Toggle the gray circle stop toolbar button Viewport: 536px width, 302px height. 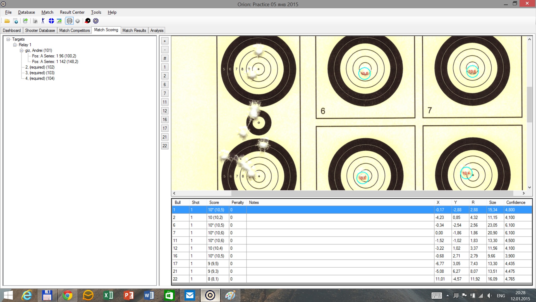point(70,21)
